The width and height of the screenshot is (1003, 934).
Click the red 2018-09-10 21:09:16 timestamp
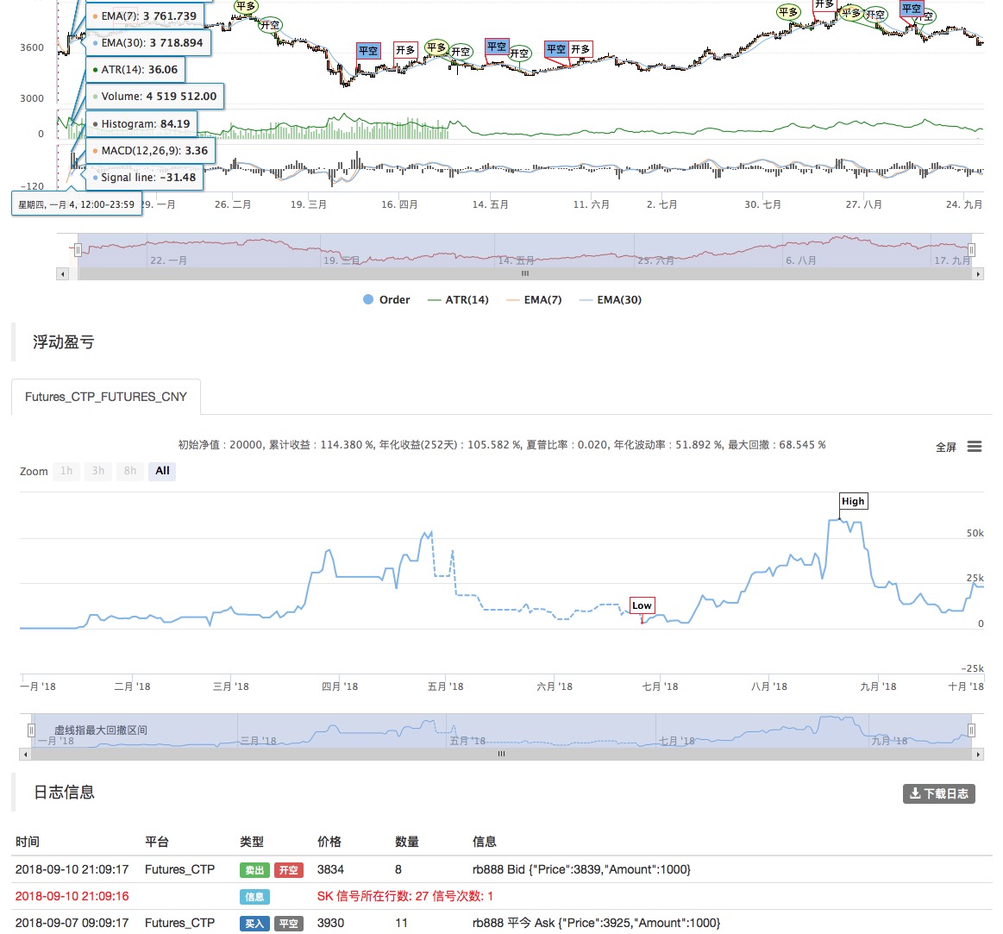pos(72,896)
